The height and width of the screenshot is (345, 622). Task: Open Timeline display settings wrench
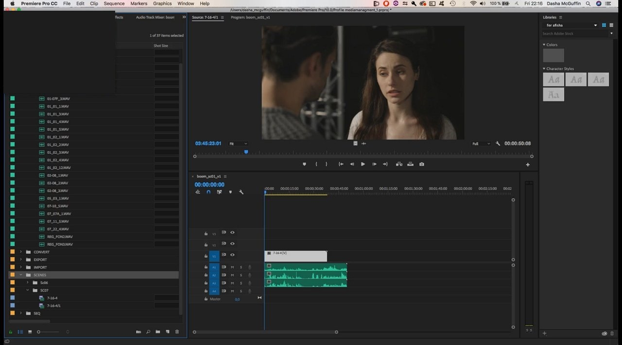point(241,192)
